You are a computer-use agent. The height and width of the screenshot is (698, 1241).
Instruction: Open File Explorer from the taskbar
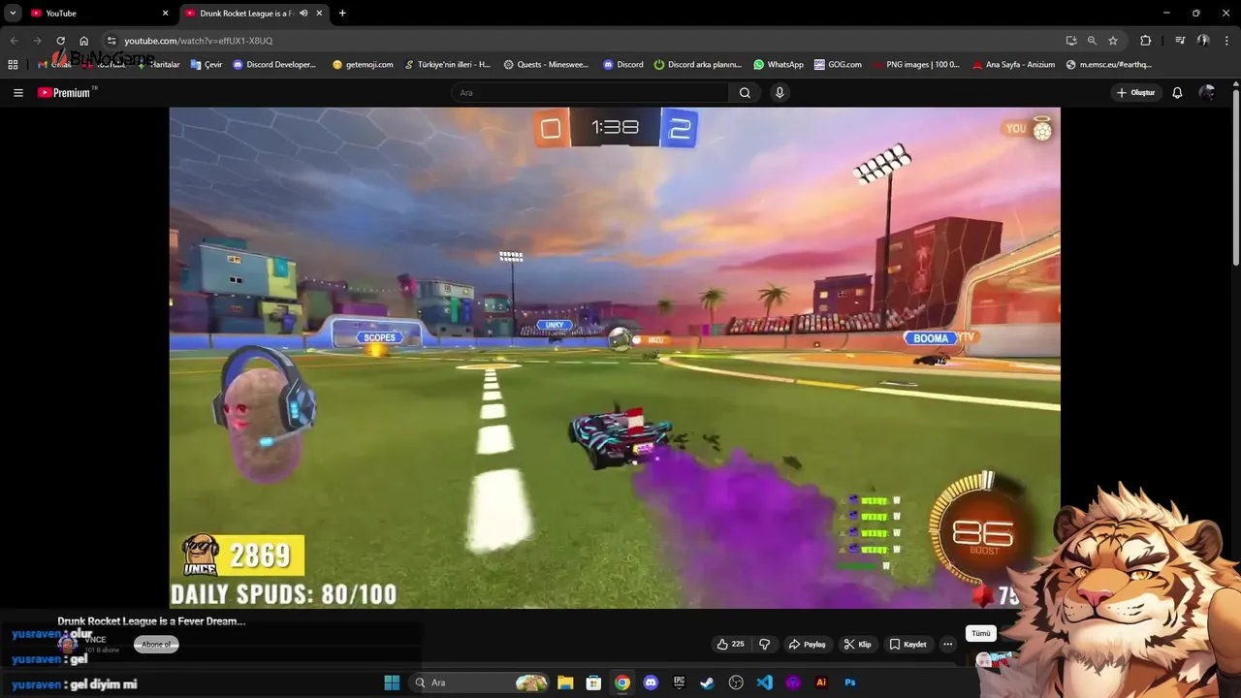(x=565, y=682)
